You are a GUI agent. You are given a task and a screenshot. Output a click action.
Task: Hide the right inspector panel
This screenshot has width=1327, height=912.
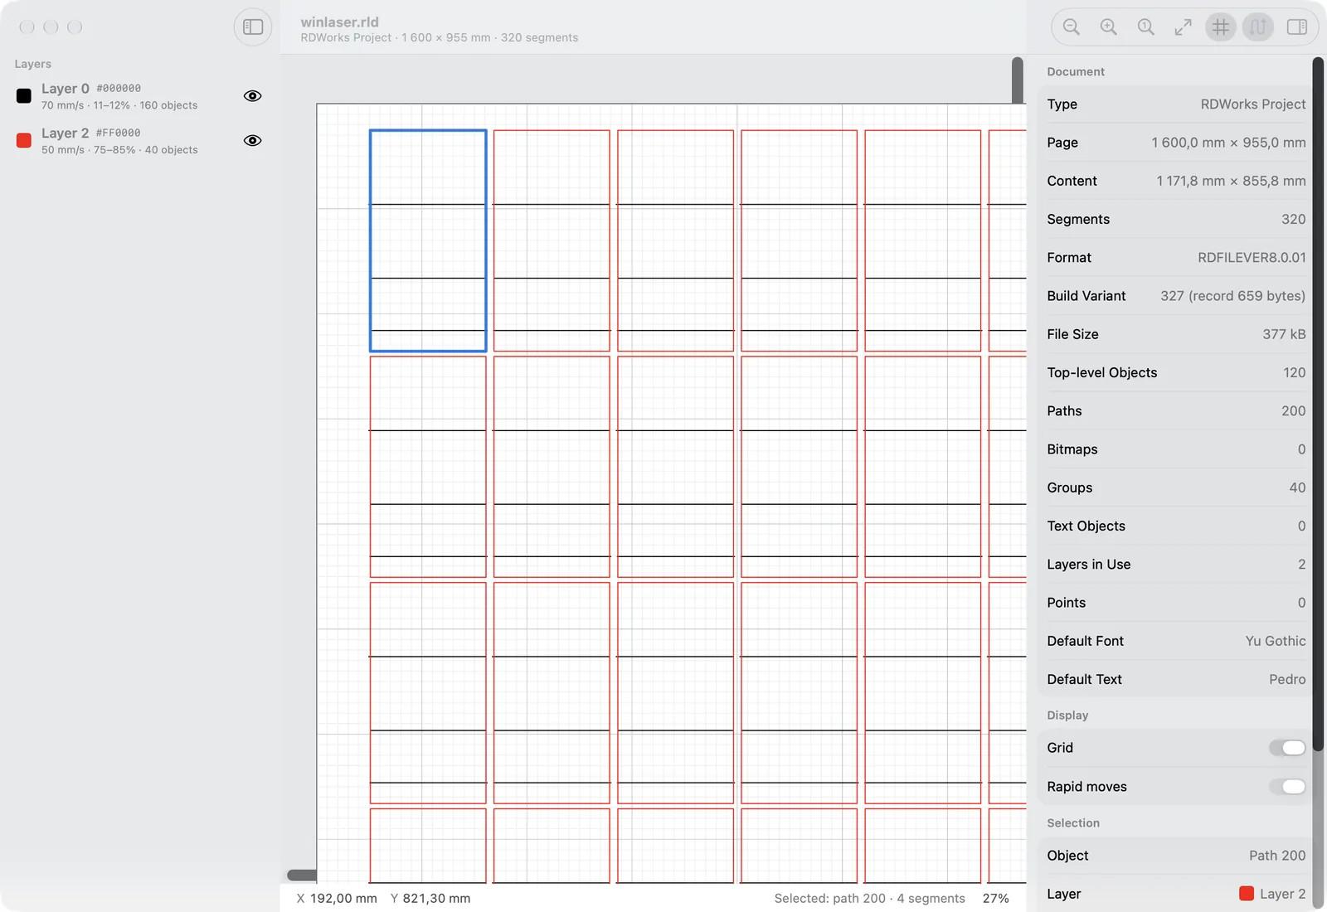(1297, 27)
